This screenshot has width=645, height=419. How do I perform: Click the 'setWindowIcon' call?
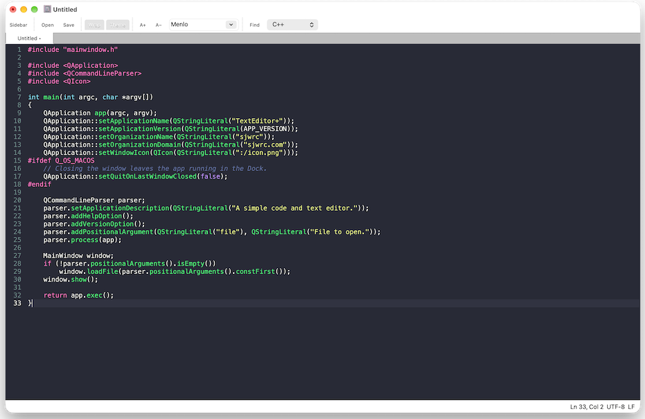click(x=124, y=152)
